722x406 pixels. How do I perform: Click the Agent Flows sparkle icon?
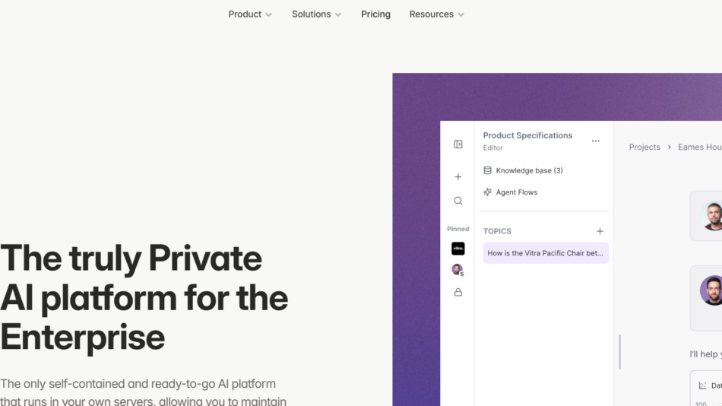[488, 192]
